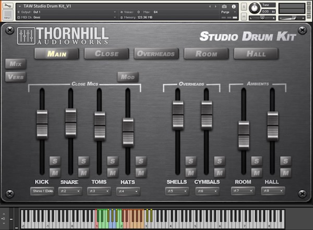Solo the Kick channel
The width and height of the screenshot is (313, 230).
(55, 161)
